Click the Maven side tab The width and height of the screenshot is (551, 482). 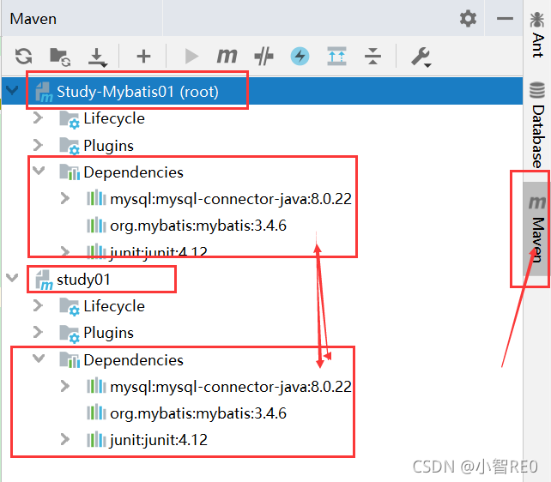coord(537,228)
